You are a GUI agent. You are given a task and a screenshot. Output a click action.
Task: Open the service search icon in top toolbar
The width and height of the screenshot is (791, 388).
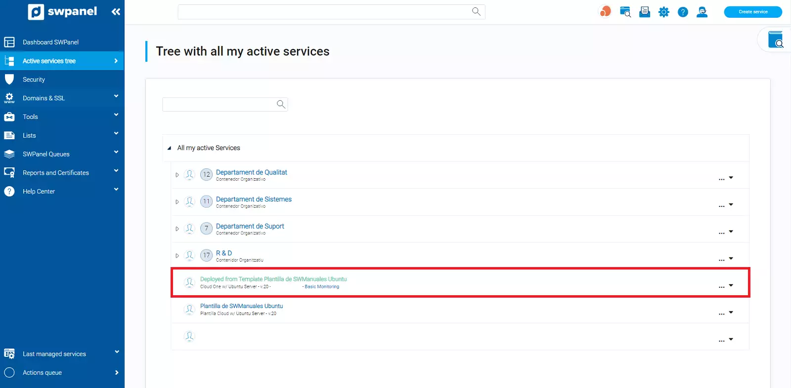pos(625,12)
